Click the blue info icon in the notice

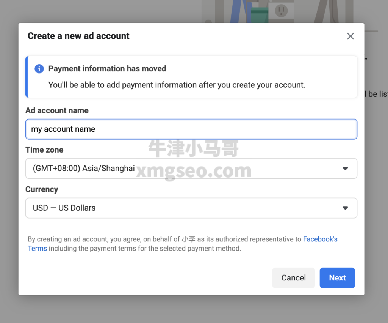(x=39, y=69)
